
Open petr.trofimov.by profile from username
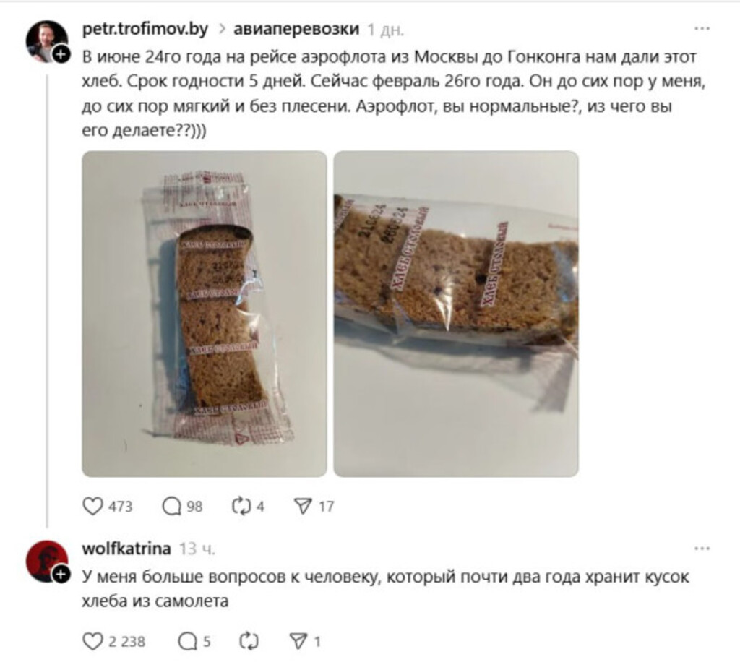(145, 29)
